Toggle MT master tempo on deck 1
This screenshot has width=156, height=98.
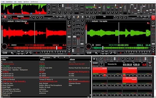point(69,26)
